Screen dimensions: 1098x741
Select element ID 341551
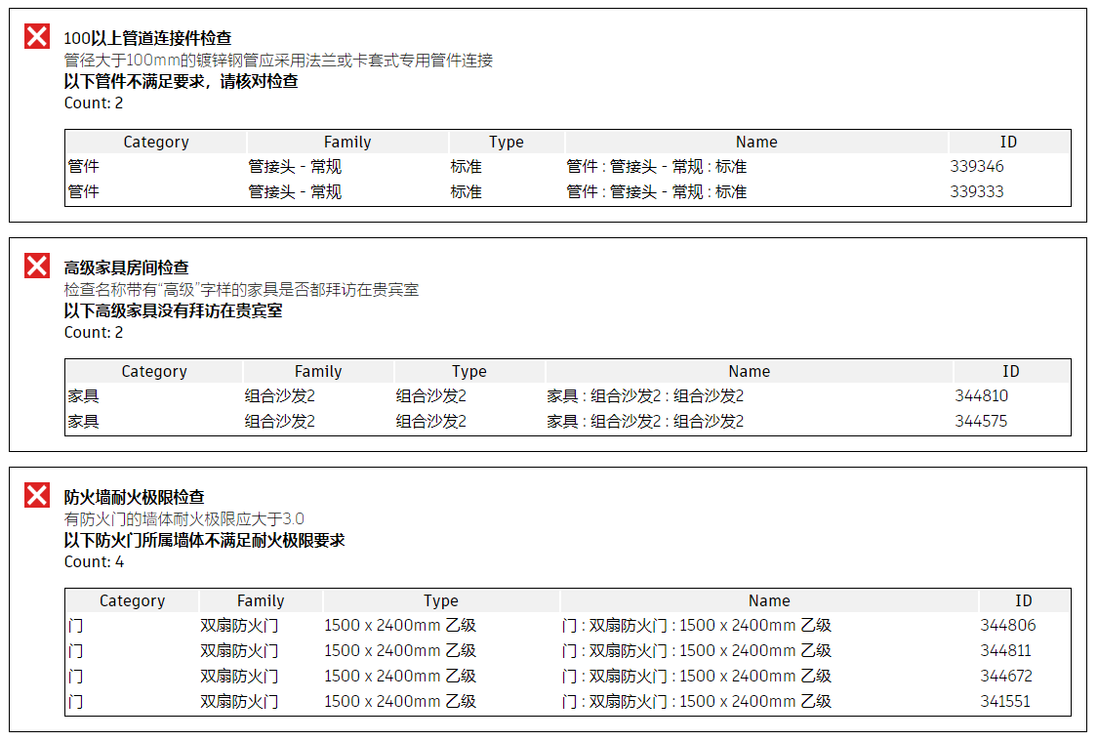(x=1005, y=701)
